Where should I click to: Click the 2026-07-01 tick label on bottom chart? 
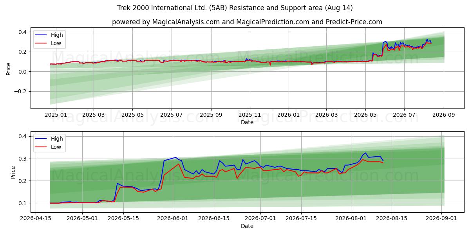(261, 219)
